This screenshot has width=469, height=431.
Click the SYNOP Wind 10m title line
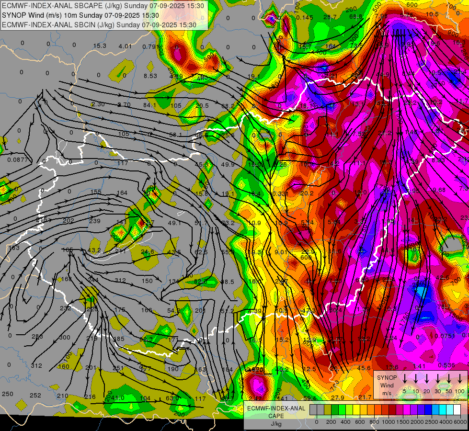click(80, 15)
